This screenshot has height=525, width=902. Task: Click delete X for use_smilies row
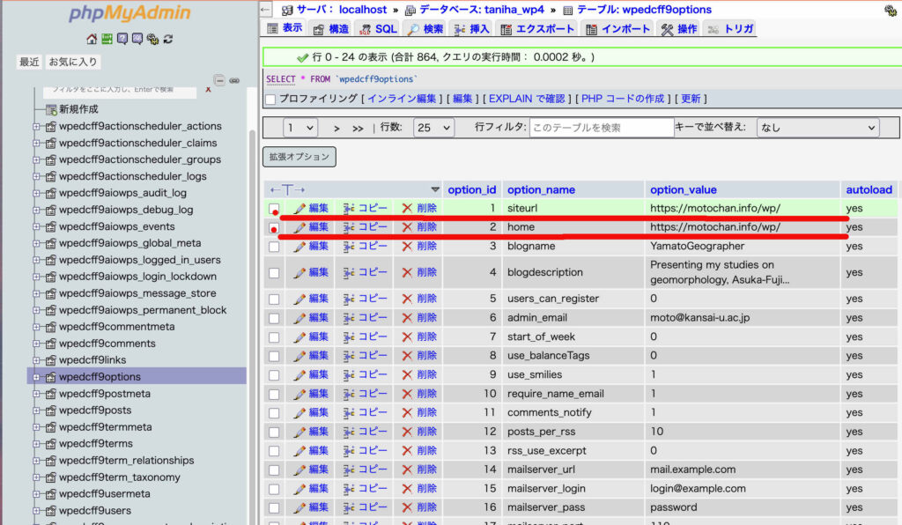(x=407, y=375)
